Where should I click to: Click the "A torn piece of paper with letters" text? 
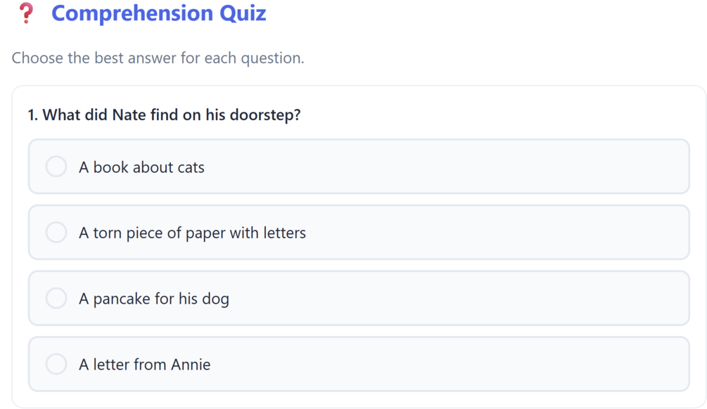(192, 233)
